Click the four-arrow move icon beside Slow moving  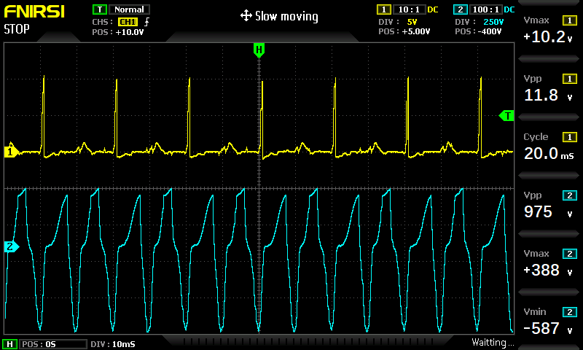246,16
